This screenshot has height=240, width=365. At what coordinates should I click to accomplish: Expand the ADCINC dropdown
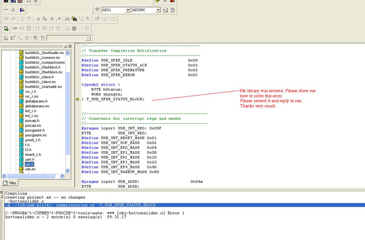[x=158, y=10]
